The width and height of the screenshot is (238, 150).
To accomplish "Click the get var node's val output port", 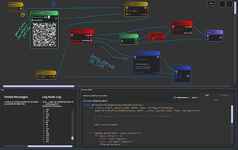I will (x=54, y=77).
